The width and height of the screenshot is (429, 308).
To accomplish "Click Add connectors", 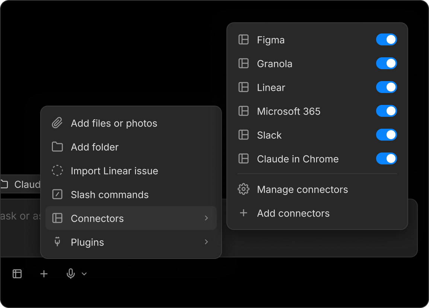I will click(x=293, y=213).
